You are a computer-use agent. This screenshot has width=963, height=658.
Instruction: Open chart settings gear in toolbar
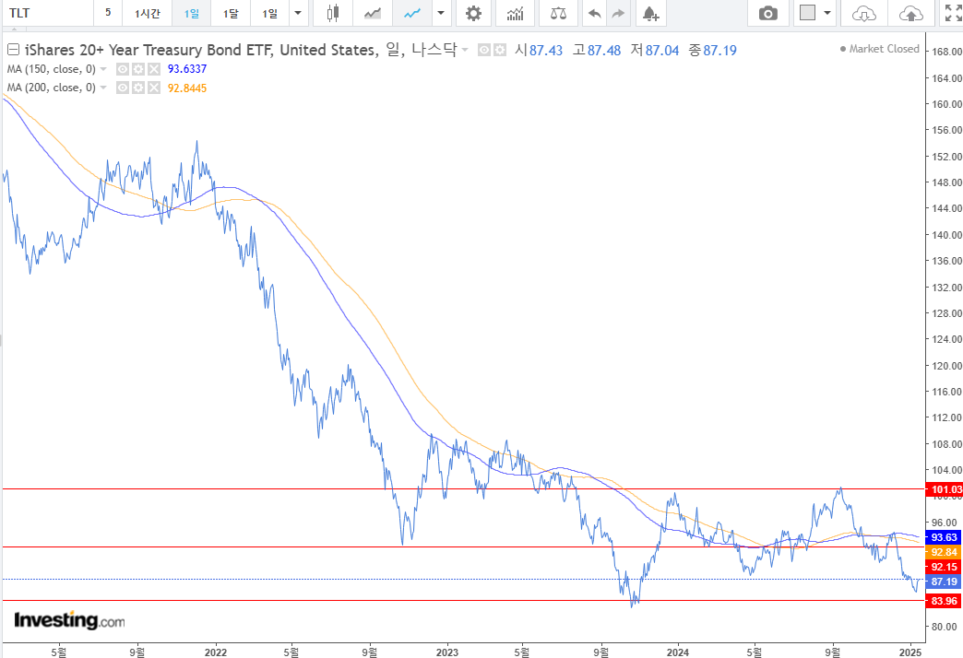pos(473,13)
